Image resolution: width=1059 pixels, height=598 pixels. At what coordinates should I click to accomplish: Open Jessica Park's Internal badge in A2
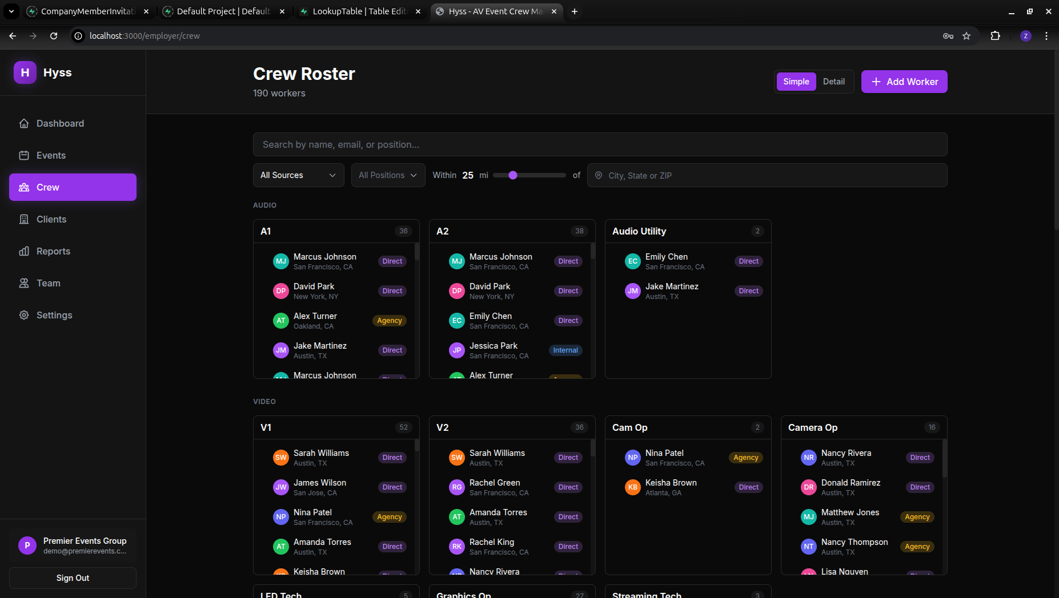pyautogui.click(x=565, y=350)
